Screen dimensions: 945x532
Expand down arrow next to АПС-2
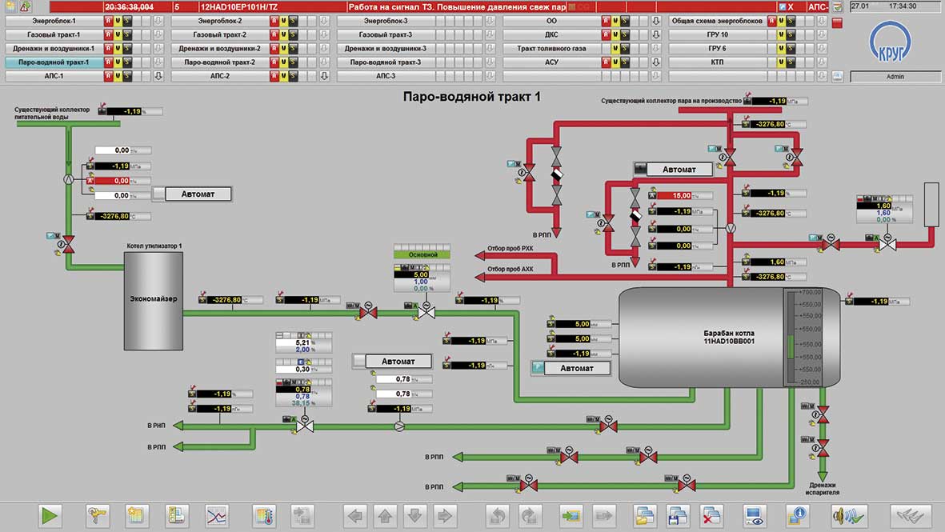coord(324,76)
